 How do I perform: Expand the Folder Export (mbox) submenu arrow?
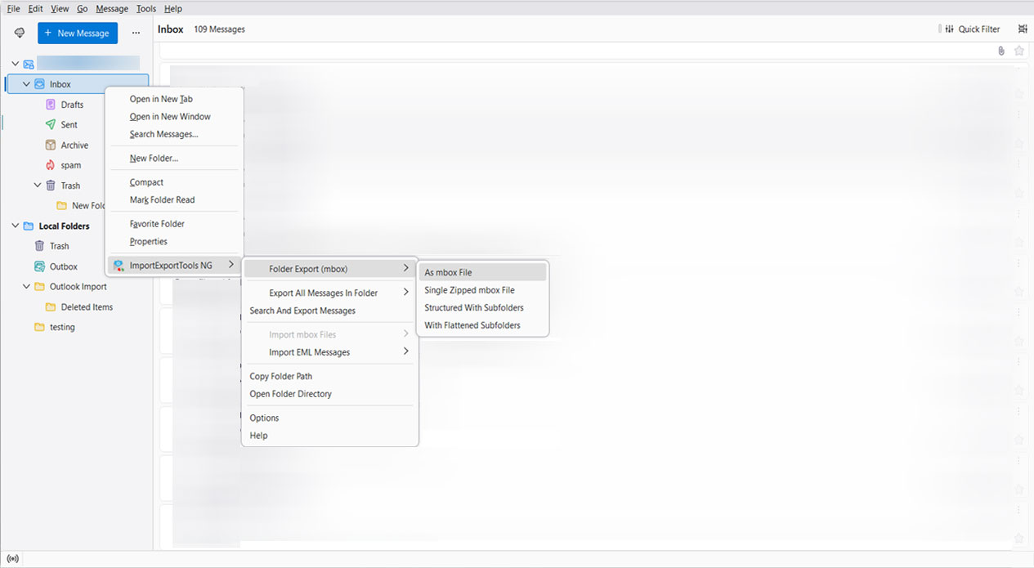[x=405, y=267]
